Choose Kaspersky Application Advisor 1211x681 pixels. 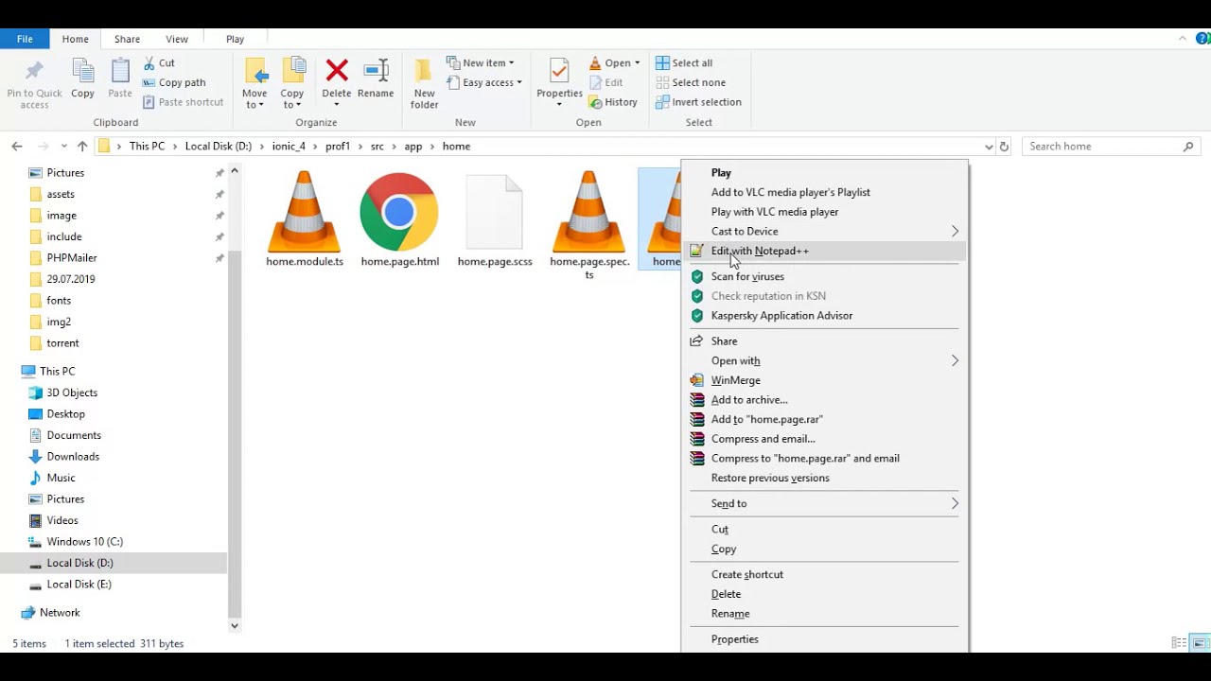(824, 315)
